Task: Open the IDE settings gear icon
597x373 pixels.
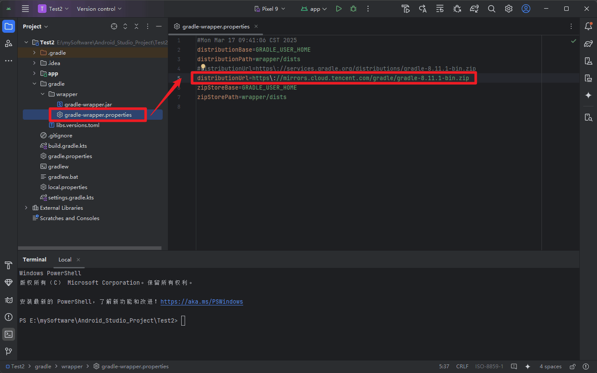Action: [x=509, y=9]
